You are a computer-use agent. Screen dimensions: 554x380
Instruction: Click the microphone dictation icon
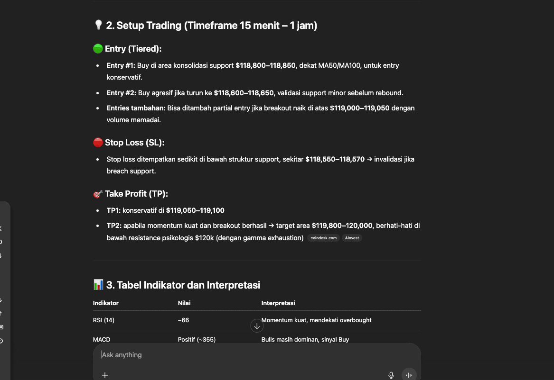click(x=391, y=375)
